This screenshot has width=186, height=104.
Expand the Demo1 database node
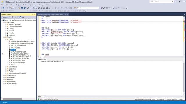click(6, 29)
